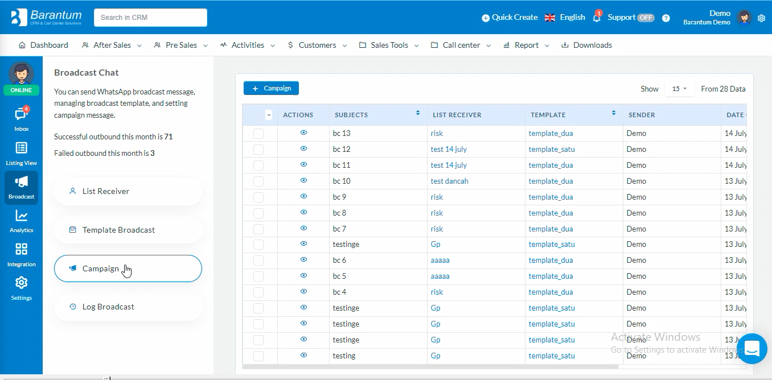Check the row checkbox for bc 12
The width and height of the screenshot is (772, 380).
(x=258, y=149)
